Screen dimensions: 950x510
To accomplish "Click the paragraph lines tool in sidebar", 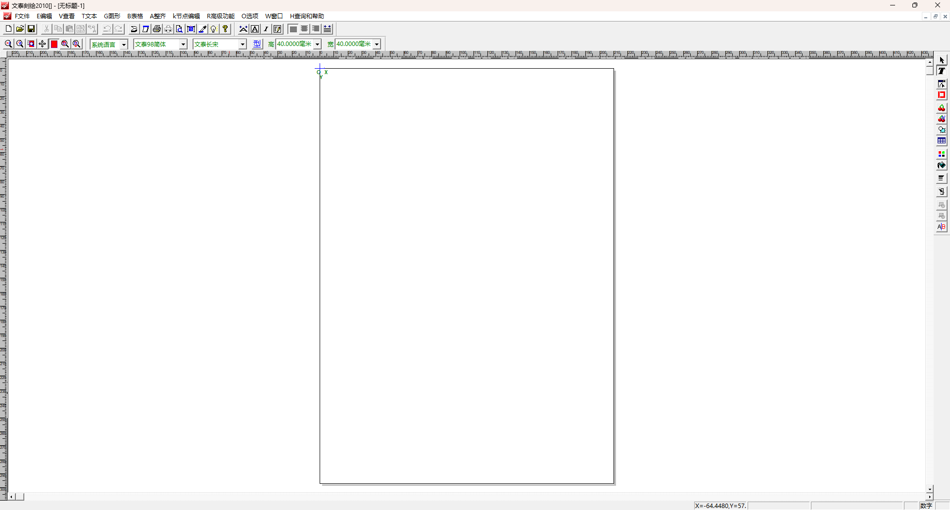I will pos(942,178).
